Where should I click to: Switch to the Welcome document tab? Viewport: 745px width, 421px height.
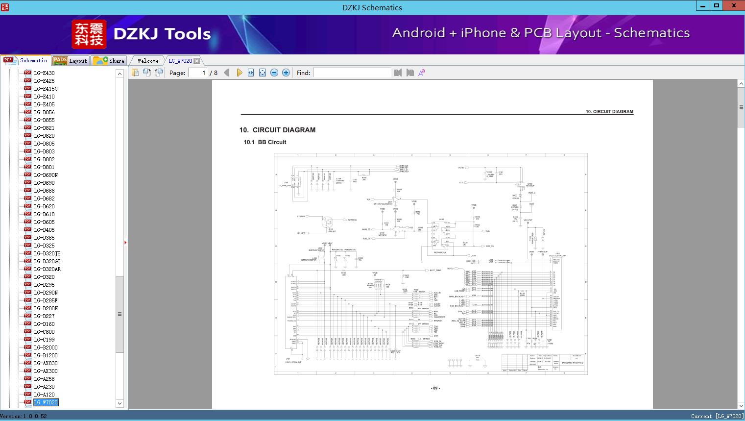[147, 61]
